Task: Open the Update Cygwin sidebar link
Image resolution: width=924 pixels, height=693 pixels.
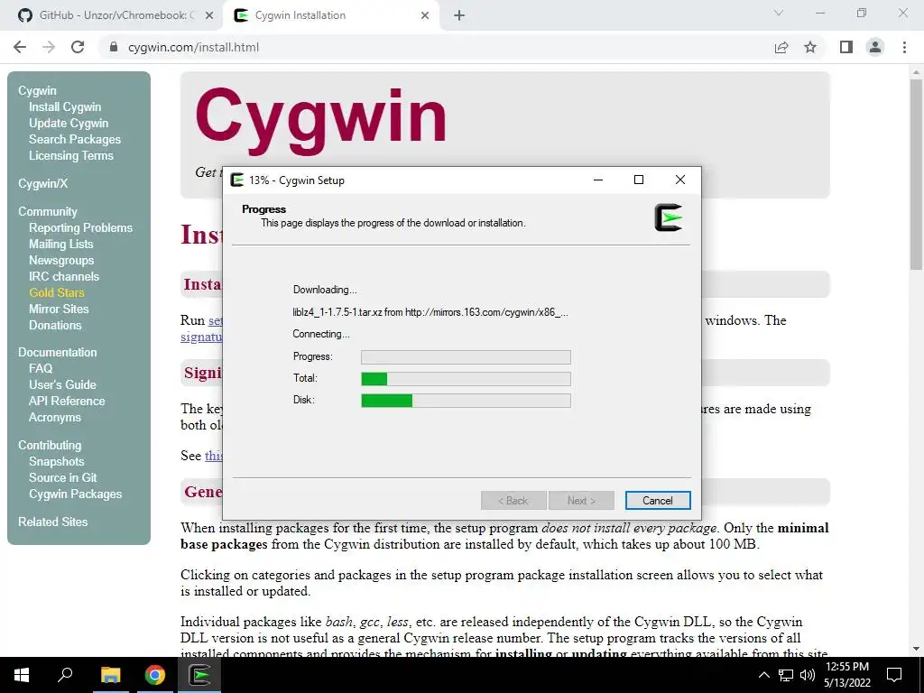Action: click(x=69, y=123)
